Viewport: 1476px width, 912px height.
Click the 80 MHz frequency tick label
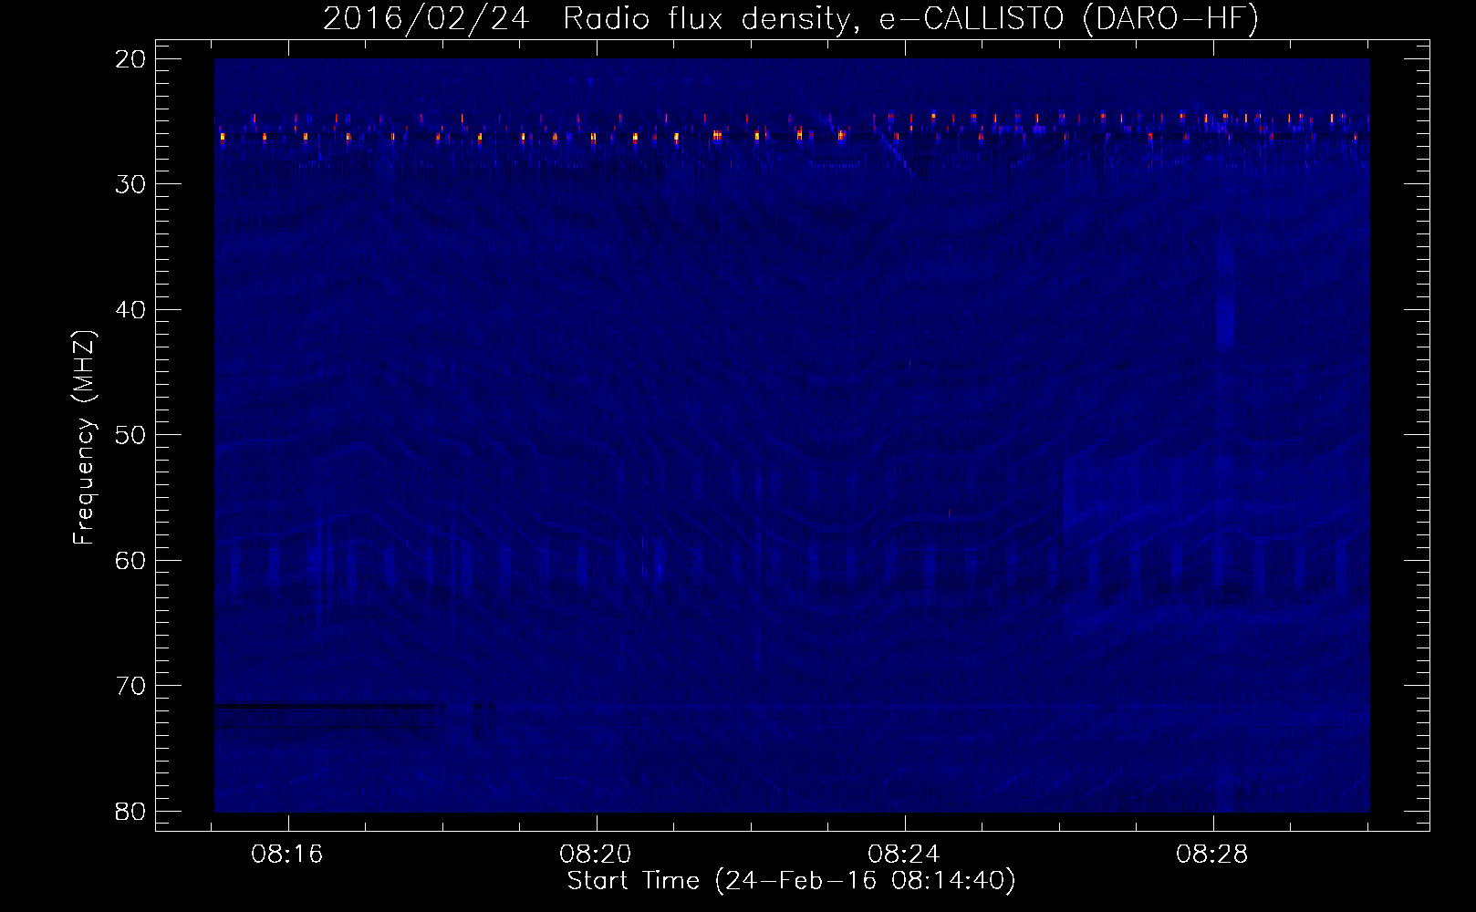click(x=131, y=811)
